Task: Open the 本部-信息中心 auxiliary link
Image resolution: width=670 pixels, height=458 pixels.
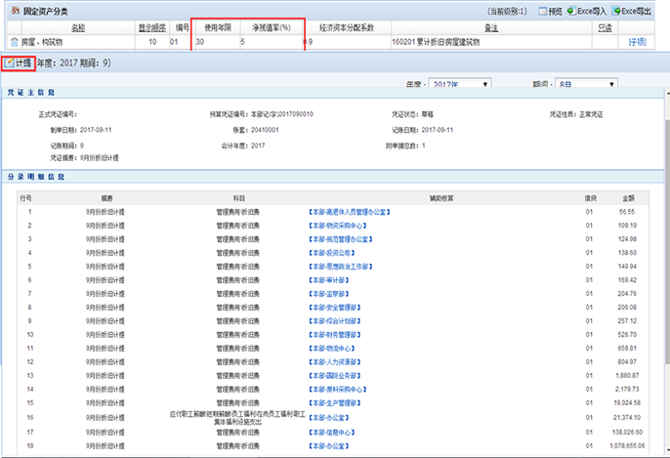Action: [x=332, y=433]
